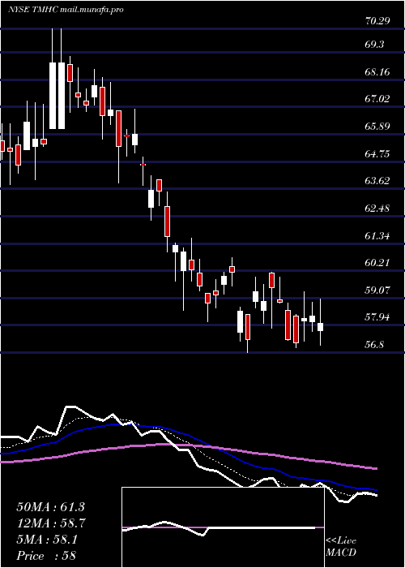405x568 pixels.
Task: Click the 12MA : 58.7 readout
Action: pyautogui.click(x=50, y=523)
